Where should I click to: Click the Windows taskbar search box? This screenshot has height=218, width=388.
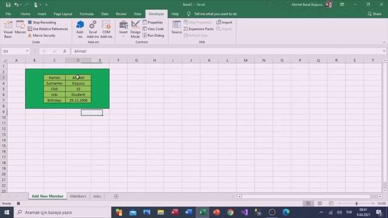(62, 213)
